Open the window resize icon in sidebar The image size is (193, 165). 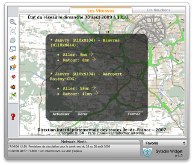click(x=13, y=49)
